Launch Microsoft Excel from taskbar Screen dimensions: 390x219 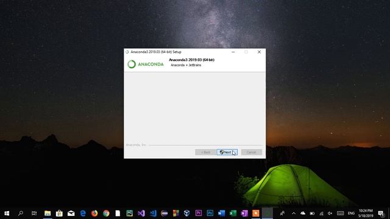[233, 213]
